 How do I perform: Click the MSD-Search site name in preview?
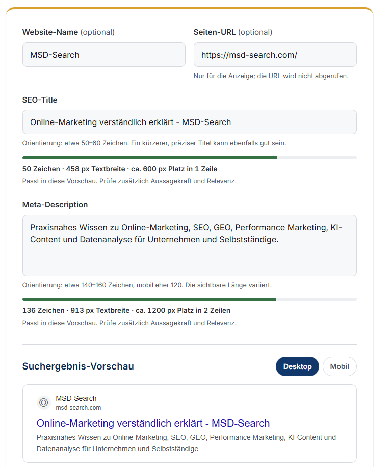(x=76, y=398)
